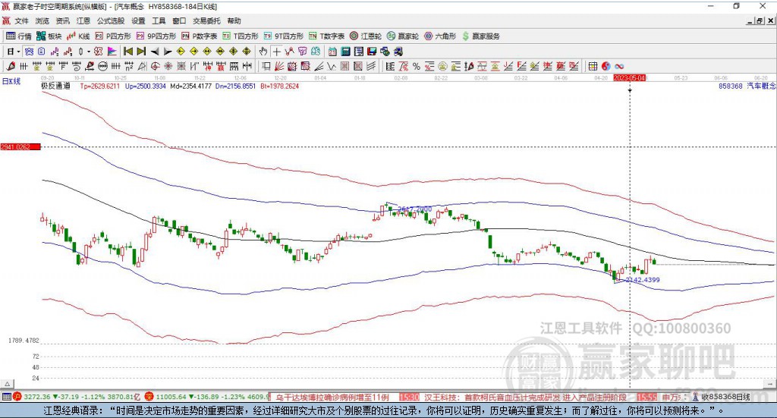Switch to the K线 chart view

[x=78, y=36]
